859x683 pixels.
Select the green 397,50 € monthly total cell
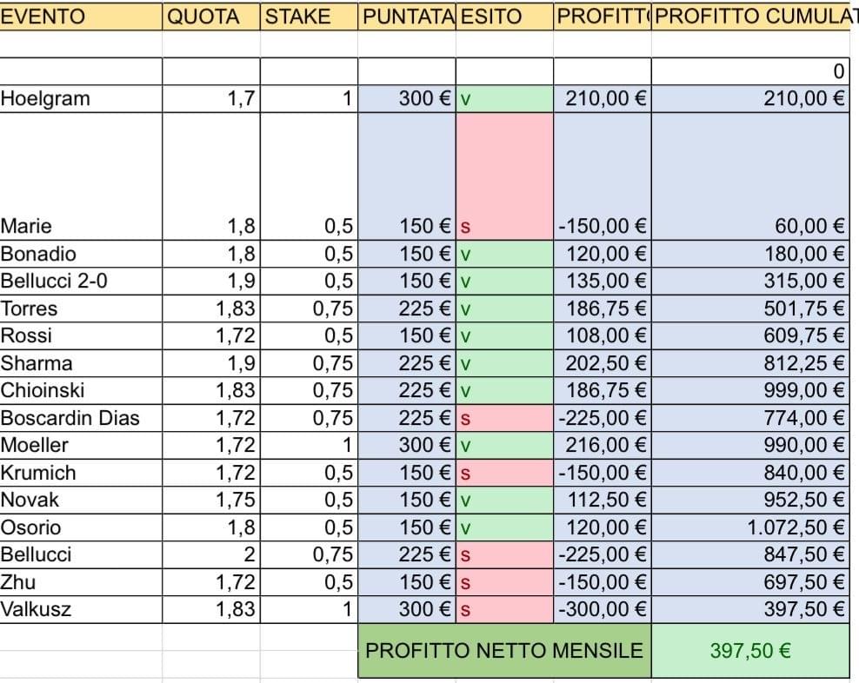pos(749,650)
